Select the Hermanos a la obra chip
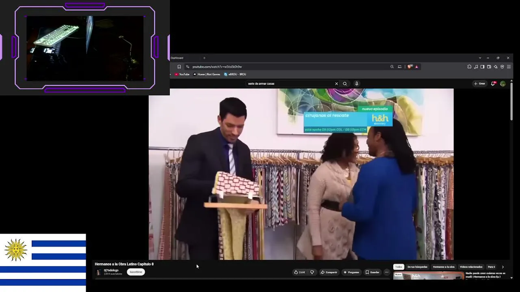Screen dimensions: 520x292 click(x=444, y=267)
